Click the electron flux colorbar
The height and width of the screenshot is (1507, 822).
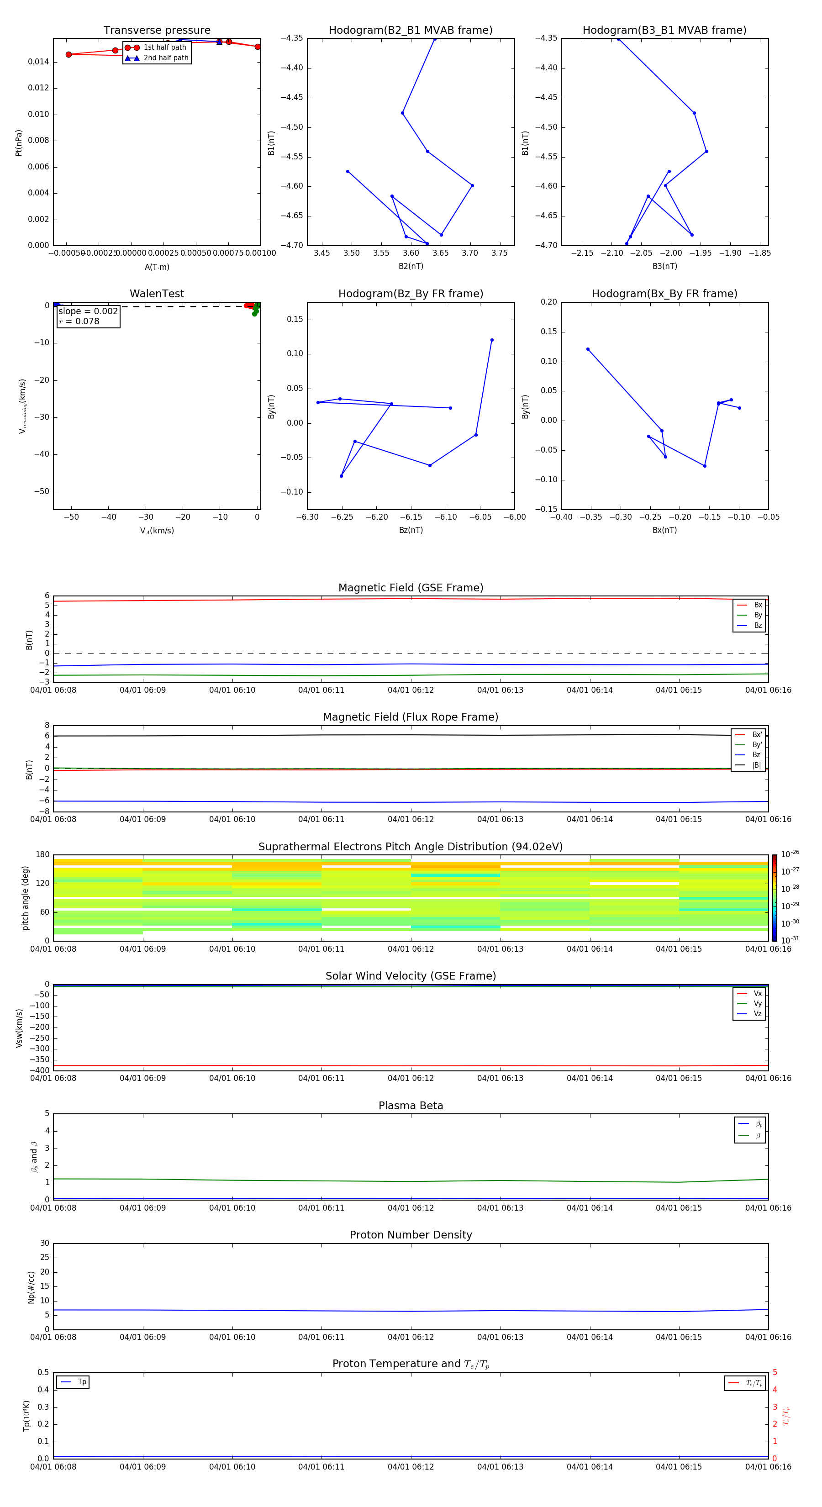coord(774,897)
